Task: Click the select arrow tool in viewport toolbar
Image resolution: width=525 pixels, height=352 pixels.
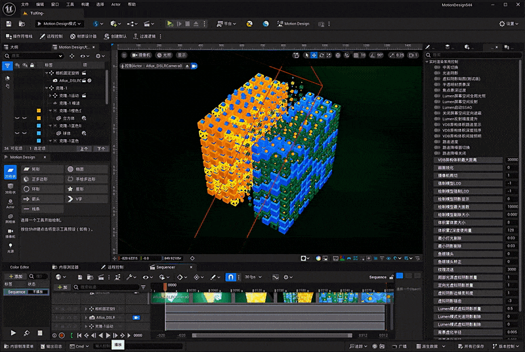Action: (x=306, y=55)
